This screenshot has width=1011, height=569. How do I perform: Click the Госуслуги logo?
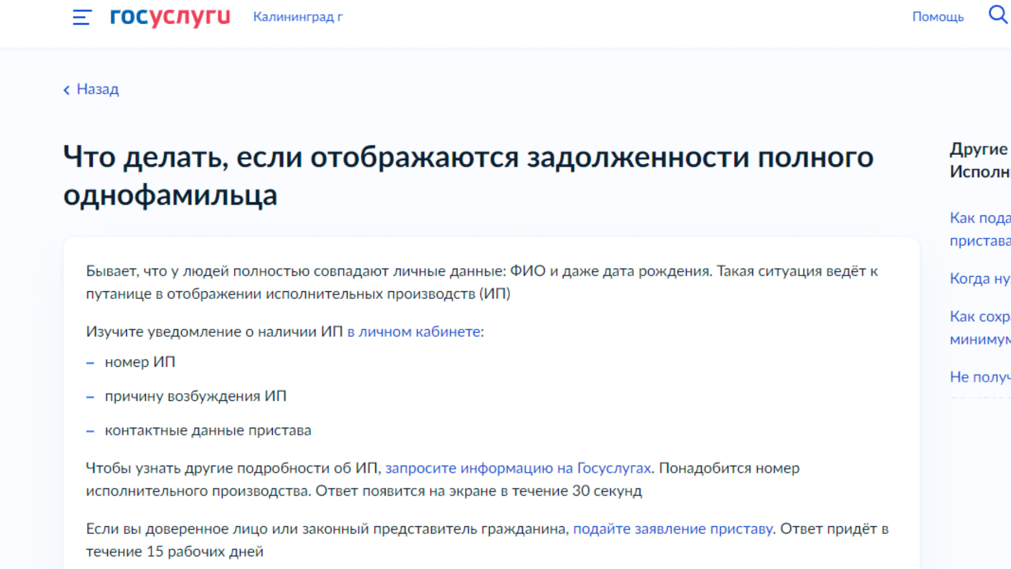coord(170,17)
